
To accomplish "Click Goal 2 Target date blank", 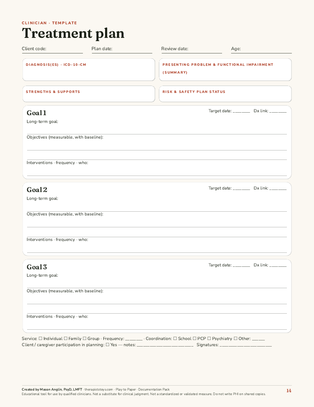I will (241, 188).
